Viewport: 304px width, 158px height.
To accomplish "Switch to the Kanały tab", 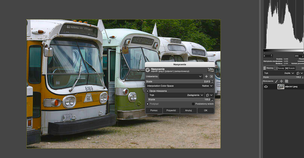I will coord(279,68).
